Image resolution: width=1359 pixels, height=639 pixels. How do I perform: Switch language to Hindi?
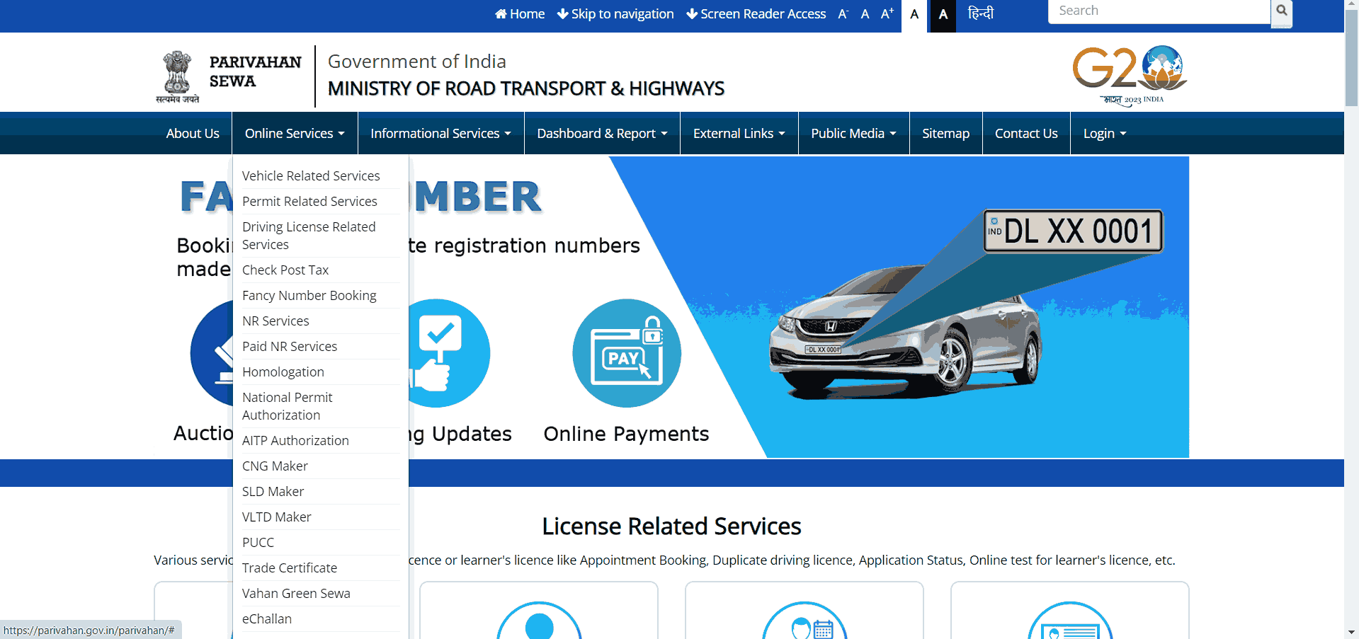tap(981, 13)
